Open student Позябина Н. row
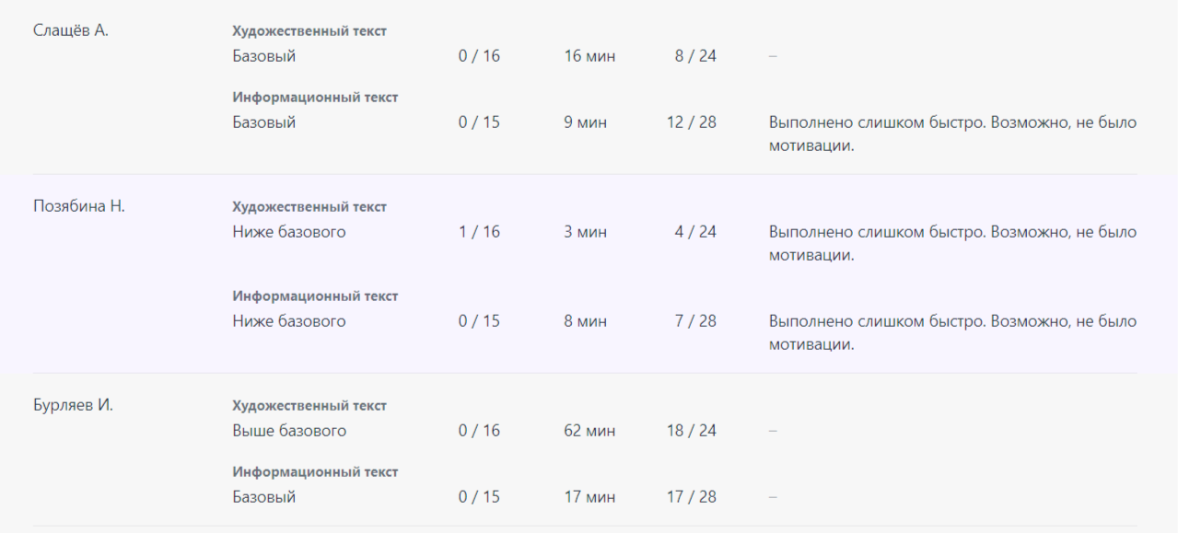Screen dimensions: 1178x533 click(79, 206)
